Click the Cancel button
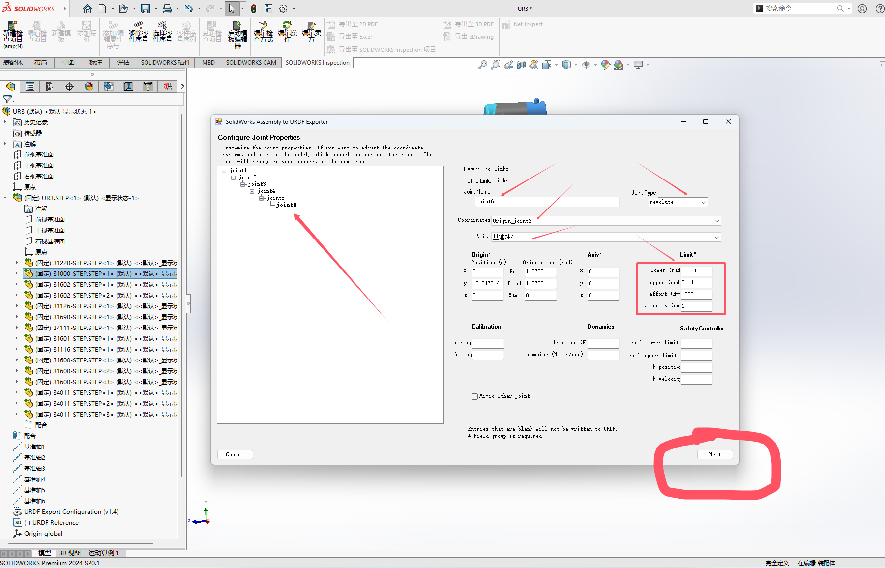The image size is (885, 568). coord(235,454)
